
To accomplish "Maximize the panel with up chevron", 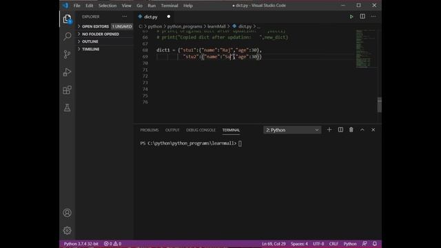I will (x=362, y=130).
